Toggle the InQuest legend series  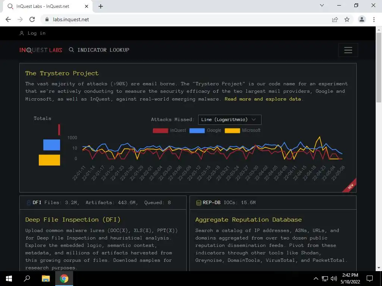(x=169, y=130)
